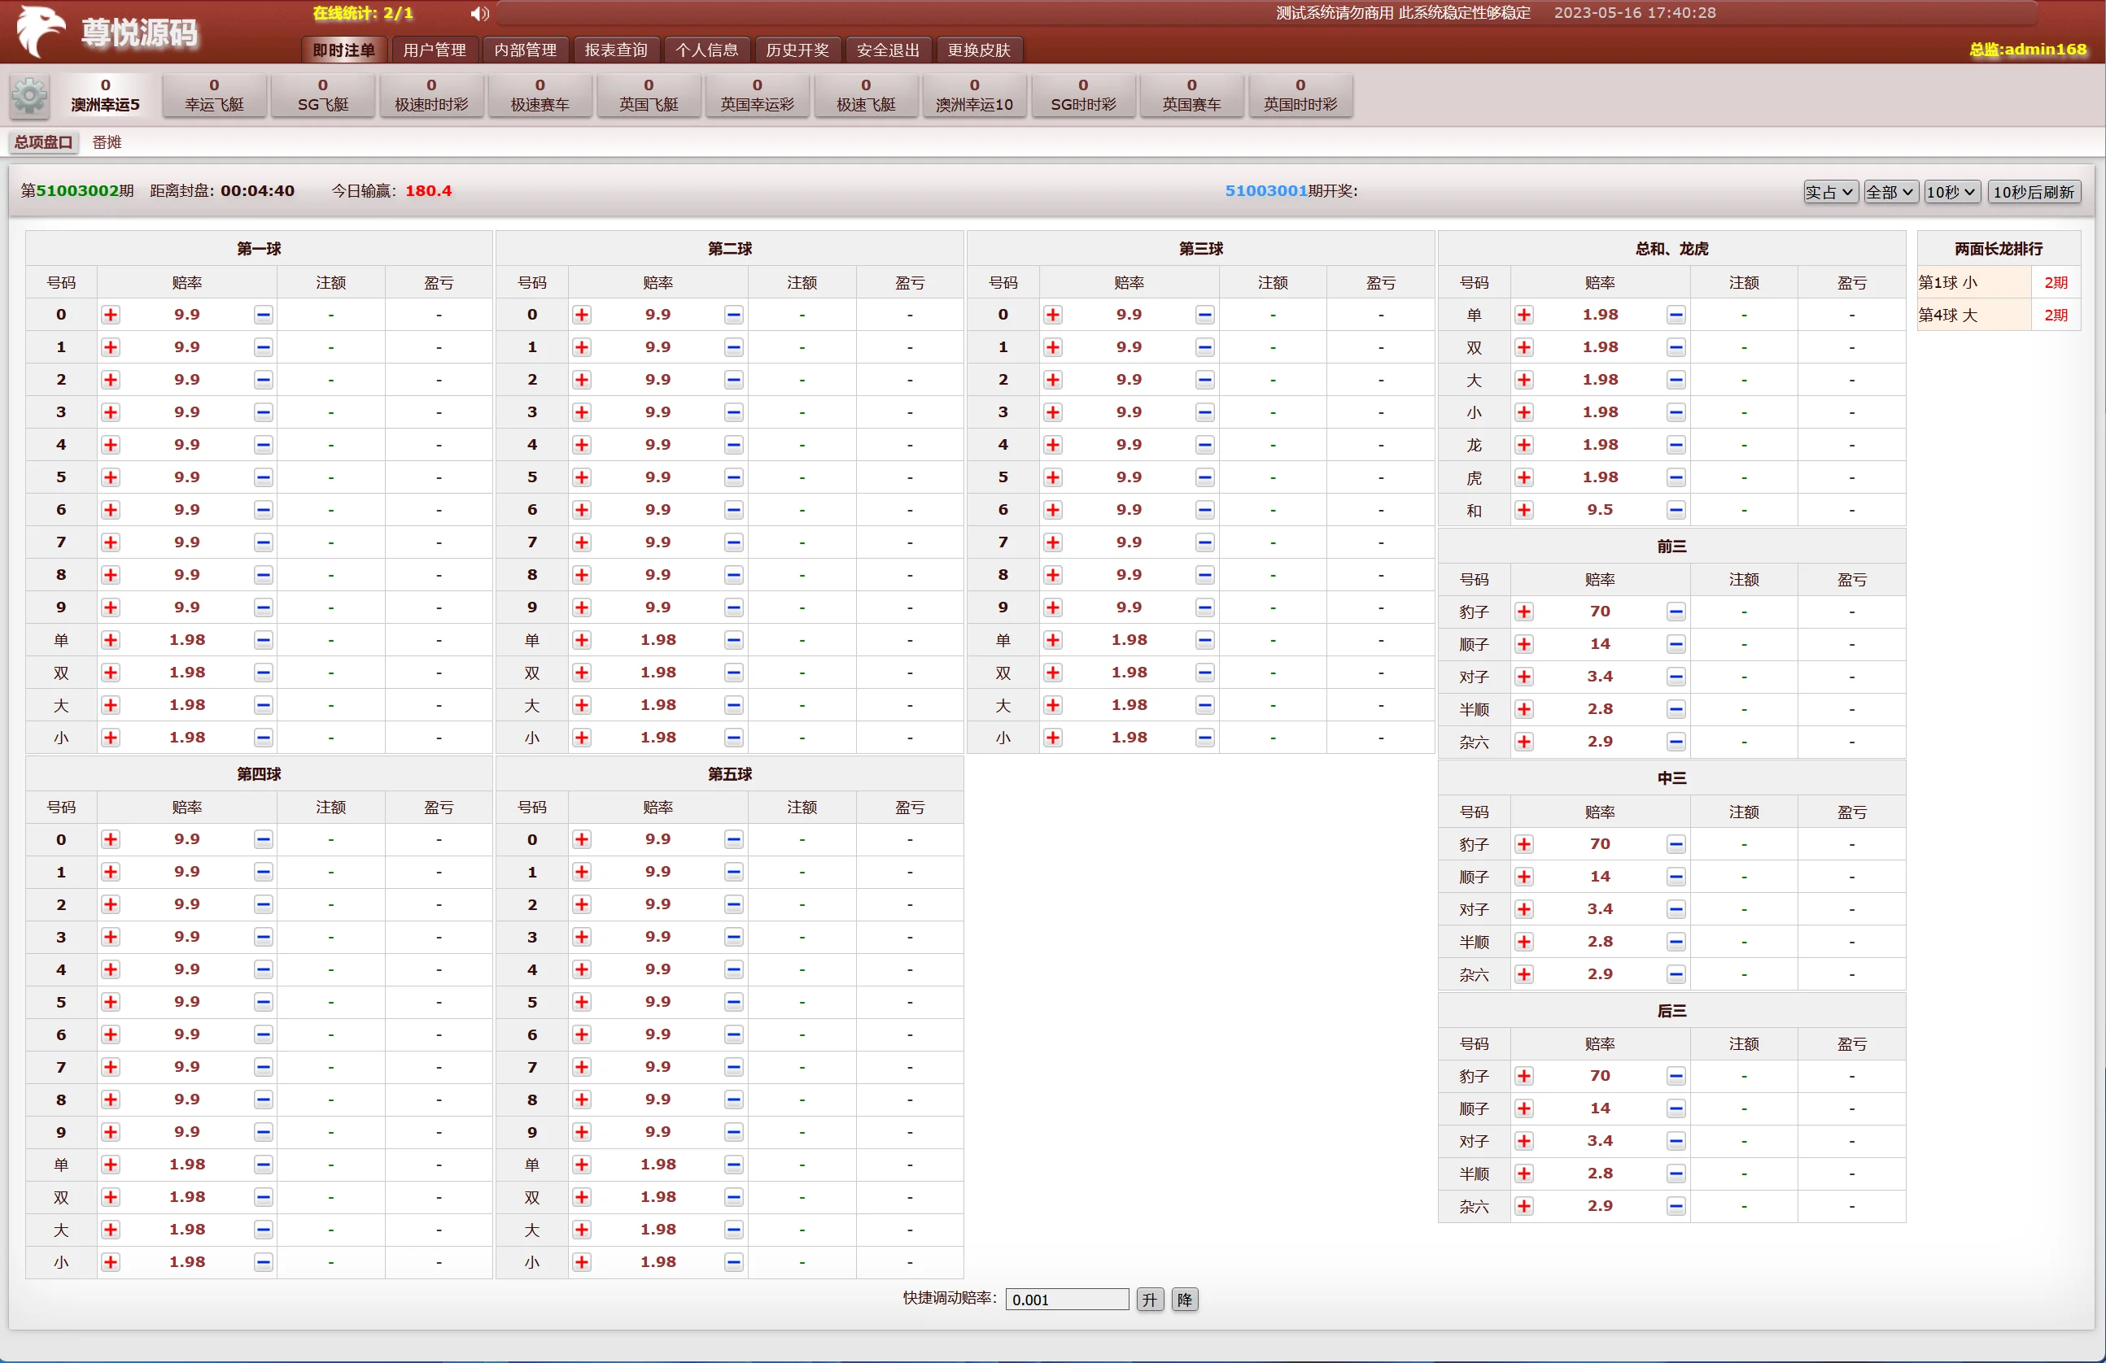Image resolution: width=2106 pixels, height=1363 pixels.
Task: Select the 幸运飞艇 game tab
Action: tap(214, 95)
